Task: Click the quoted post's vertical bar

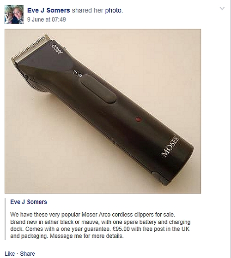Action: (x=5, y=219)
